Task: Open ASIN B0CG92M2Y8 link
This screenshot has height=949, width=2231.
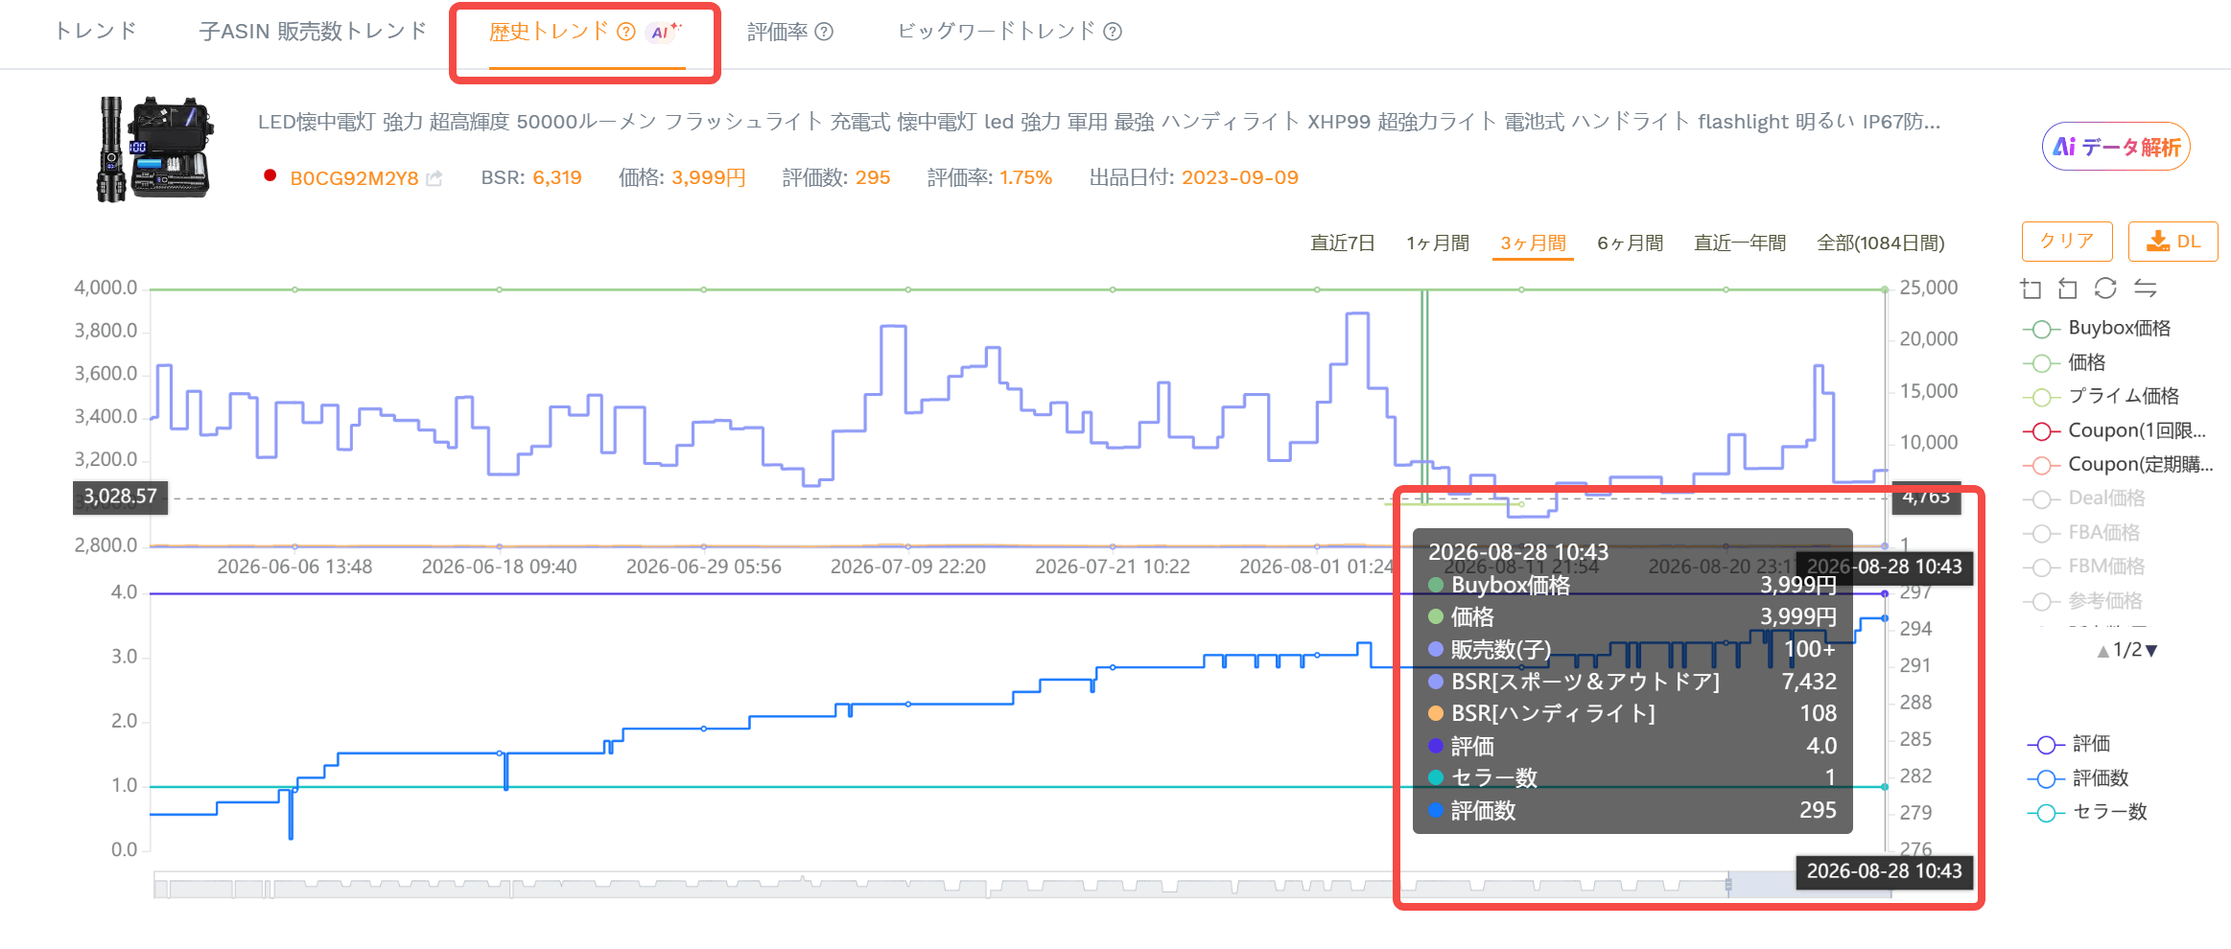Action: (354, 178)
